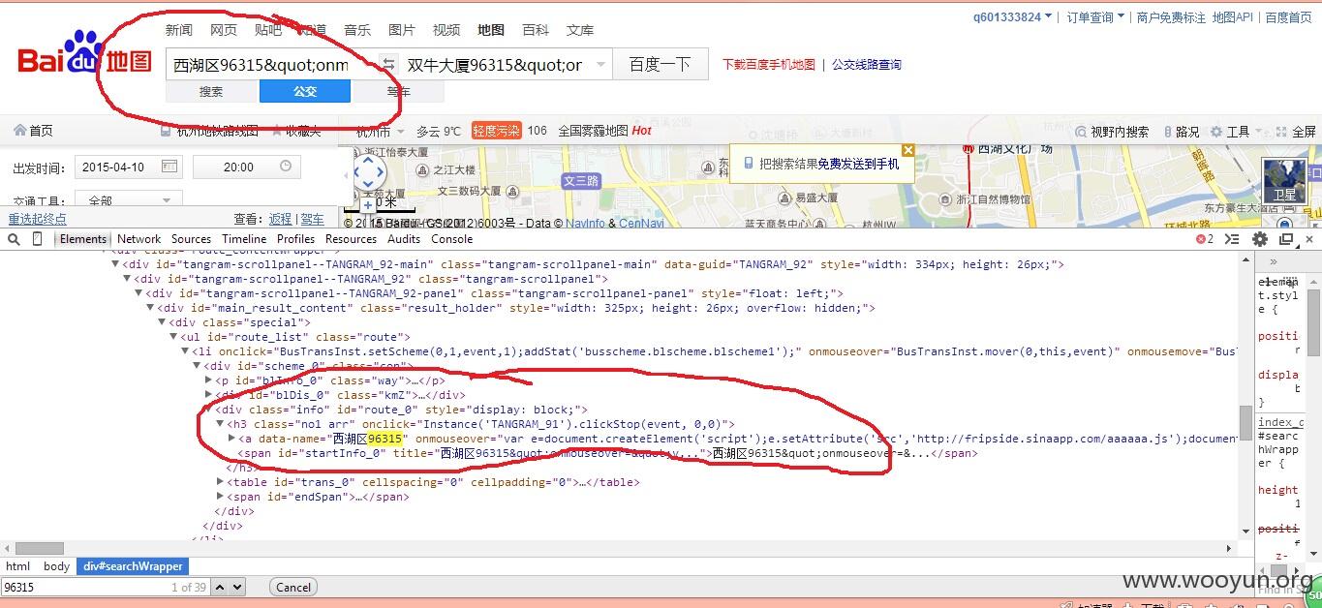Switch to the Console tab

[452, 239]
